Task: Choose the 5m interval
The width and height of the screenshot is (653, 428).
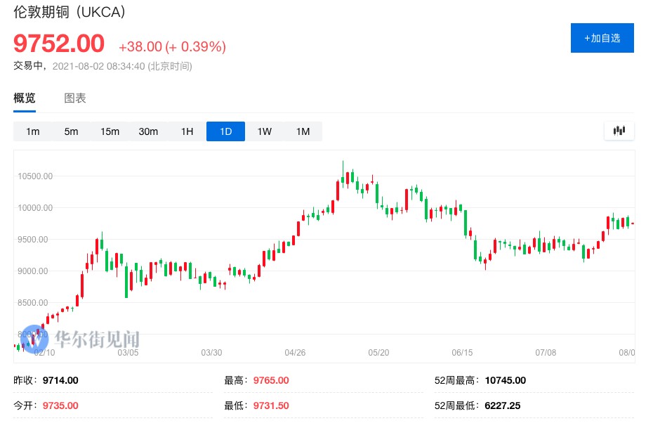Action: coord(72,131)
